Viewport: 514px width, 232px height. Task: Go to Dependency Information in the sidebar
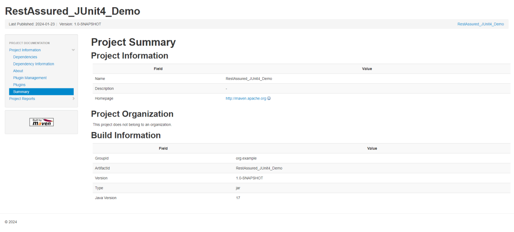point(33,64)
